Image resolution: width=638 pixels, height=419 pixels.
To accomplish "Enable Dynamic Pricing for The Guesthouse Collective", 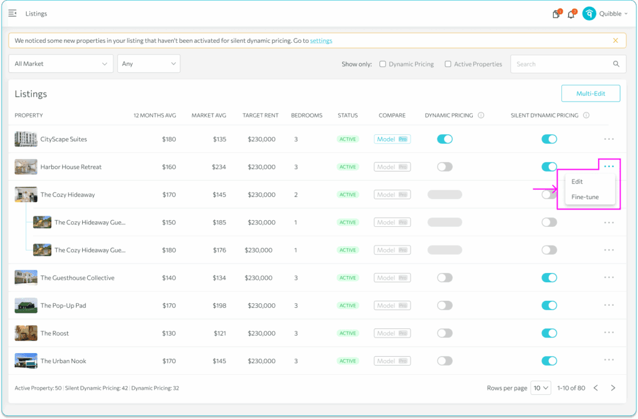I will 444,278.
